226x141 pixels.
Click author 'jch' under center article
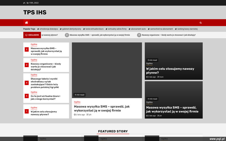pyautogui.click(x=90, y=114)
